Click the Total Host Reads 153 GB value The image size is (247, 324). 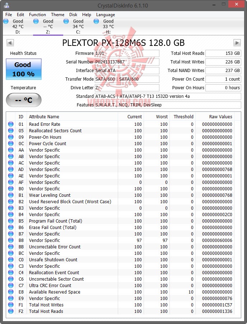223,53
